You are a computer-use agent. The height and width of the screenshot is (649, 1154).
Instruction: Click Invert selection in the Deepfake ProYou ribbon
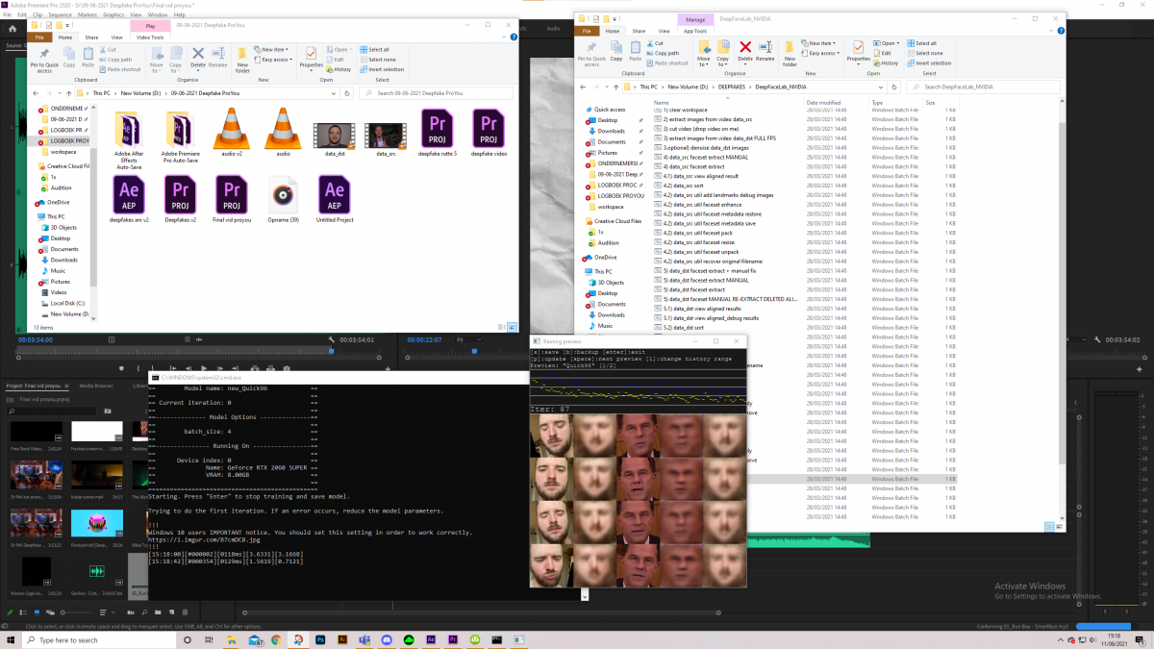[x=383, y=69]
